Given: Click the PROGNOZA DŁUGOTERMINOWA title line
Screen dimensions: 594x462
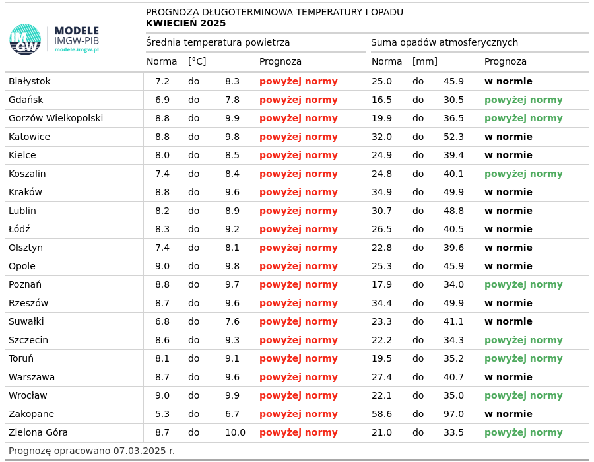Looking at the screenshot, I should 275,12.
